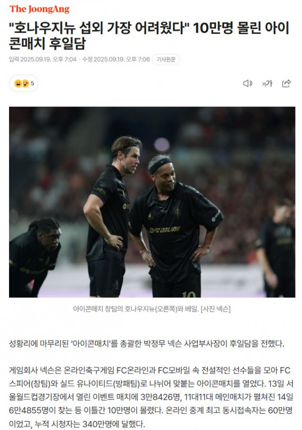Click number 10 on the black shorts
The height and width of the screenshot is (430, 302).
point(189,294)
